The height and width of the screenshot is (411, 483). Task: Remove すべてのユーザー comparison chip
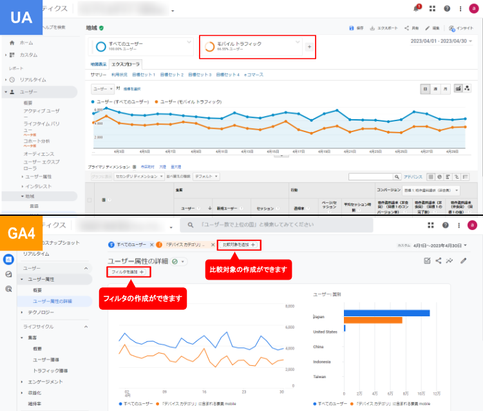pyautogui.click(x=151, y=245)
